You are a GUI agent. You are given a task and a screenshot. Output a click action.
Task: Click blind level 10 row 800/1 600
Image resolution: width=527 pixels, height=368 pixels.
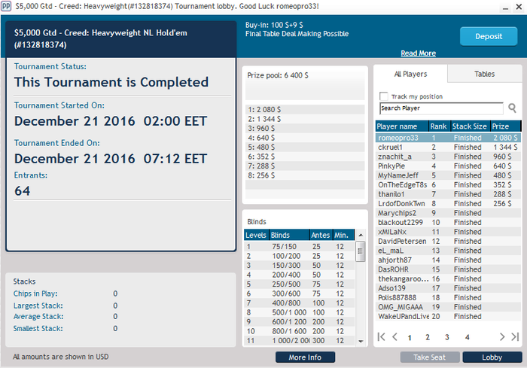tap(299, 331)
